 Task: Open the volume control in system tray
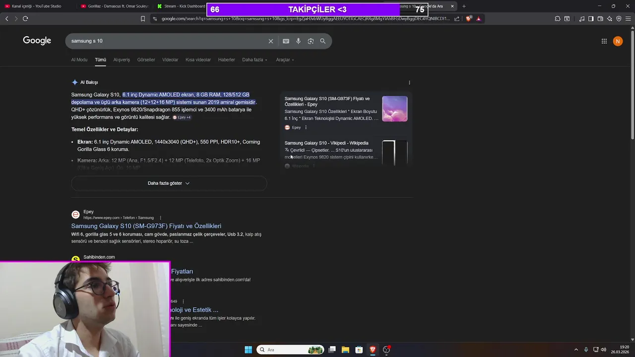click(604, 350)
